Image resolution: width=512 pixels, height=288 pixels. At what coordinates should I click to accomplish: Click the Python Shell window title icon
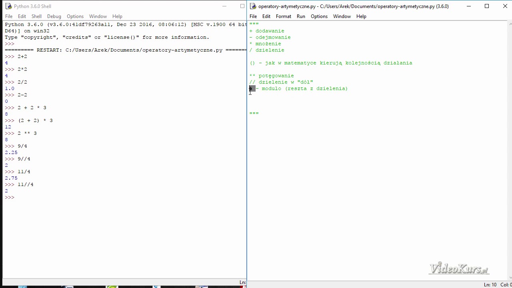(8, 6)
